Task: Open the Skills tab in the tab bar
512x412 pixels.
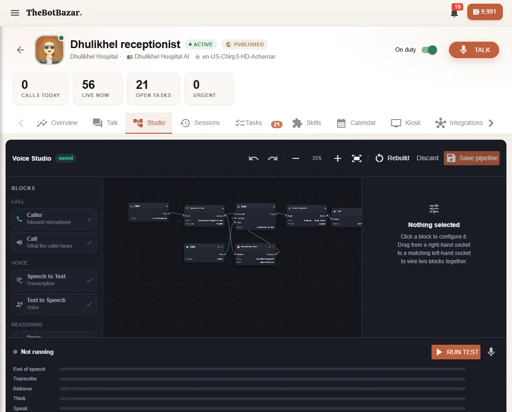Action: 307,123
